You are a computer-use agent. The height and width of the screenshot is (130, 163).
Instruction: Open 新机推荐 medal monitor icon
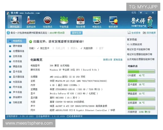113,20
